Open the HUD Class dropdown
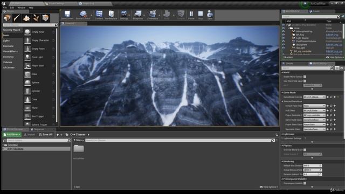The width and height of the screenshot is (345, 194). coord(314,110)
